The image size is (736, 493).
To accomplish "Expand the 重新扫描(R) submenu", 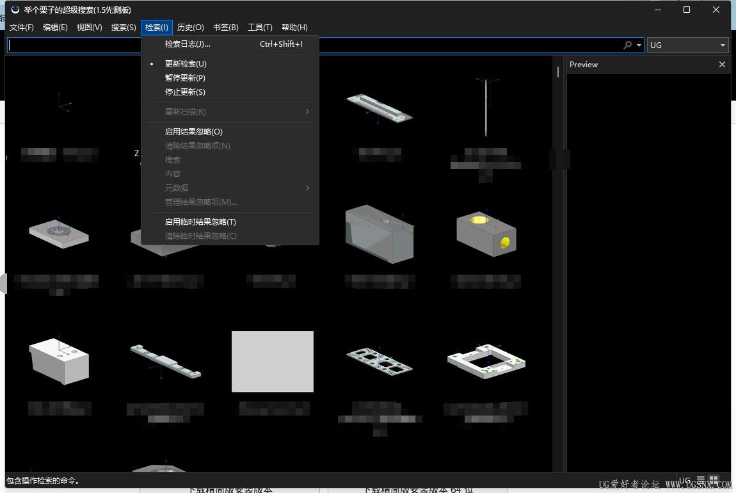I will coord(230,112).
